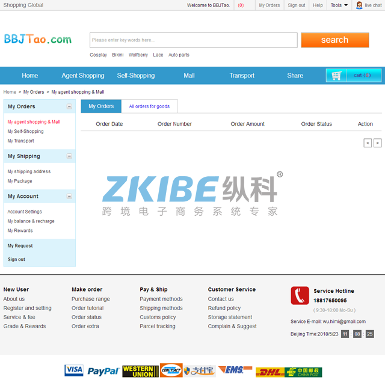Go to next page of orders
This screenshot has height=386, width=385.
377,142
